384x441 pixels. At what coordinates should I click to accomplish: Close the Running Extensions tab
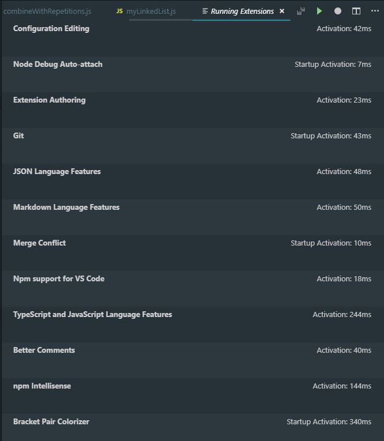[282, 11]
